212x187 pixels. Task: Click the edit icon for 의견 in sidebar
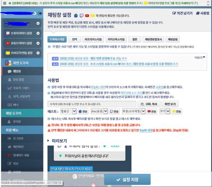click(x=9, y=163)
